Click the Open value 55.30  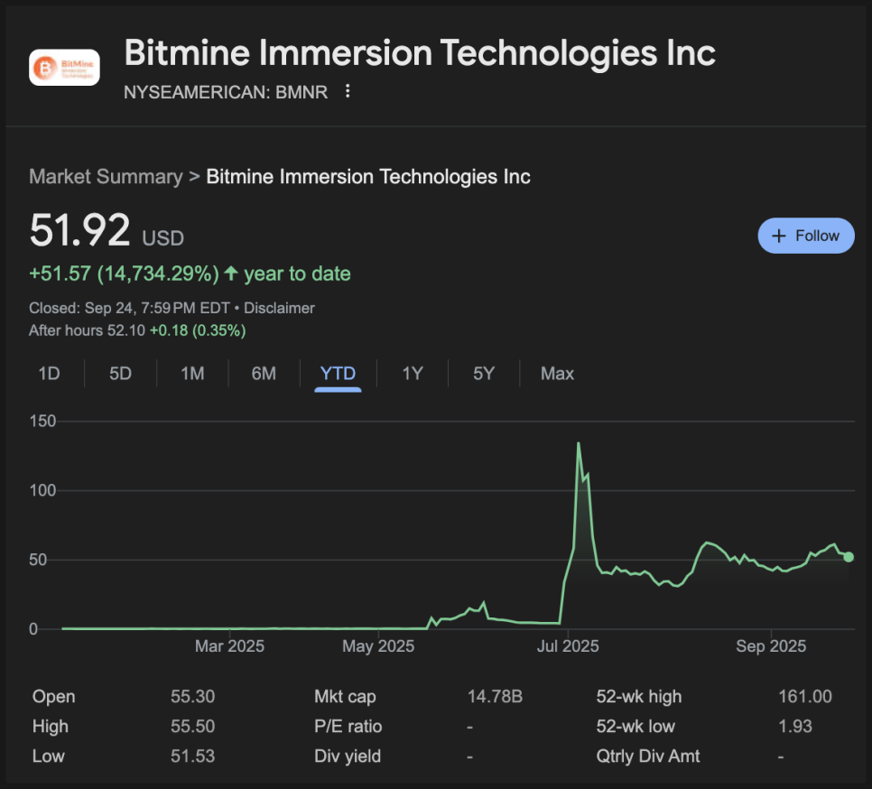pos(192,696)
